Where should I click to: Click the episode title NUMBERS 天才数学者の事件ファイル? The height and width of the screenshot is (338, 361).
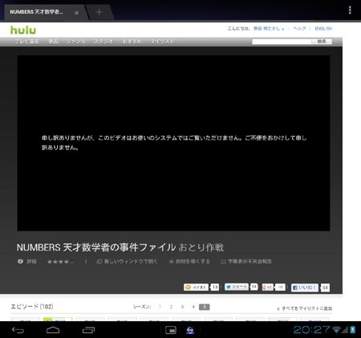pyautogui.click(x=96, y=247)
